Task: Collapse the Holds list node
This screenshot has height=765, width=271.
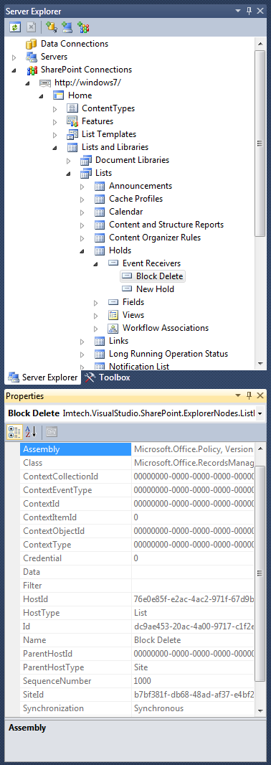Action: click(82, 250)
